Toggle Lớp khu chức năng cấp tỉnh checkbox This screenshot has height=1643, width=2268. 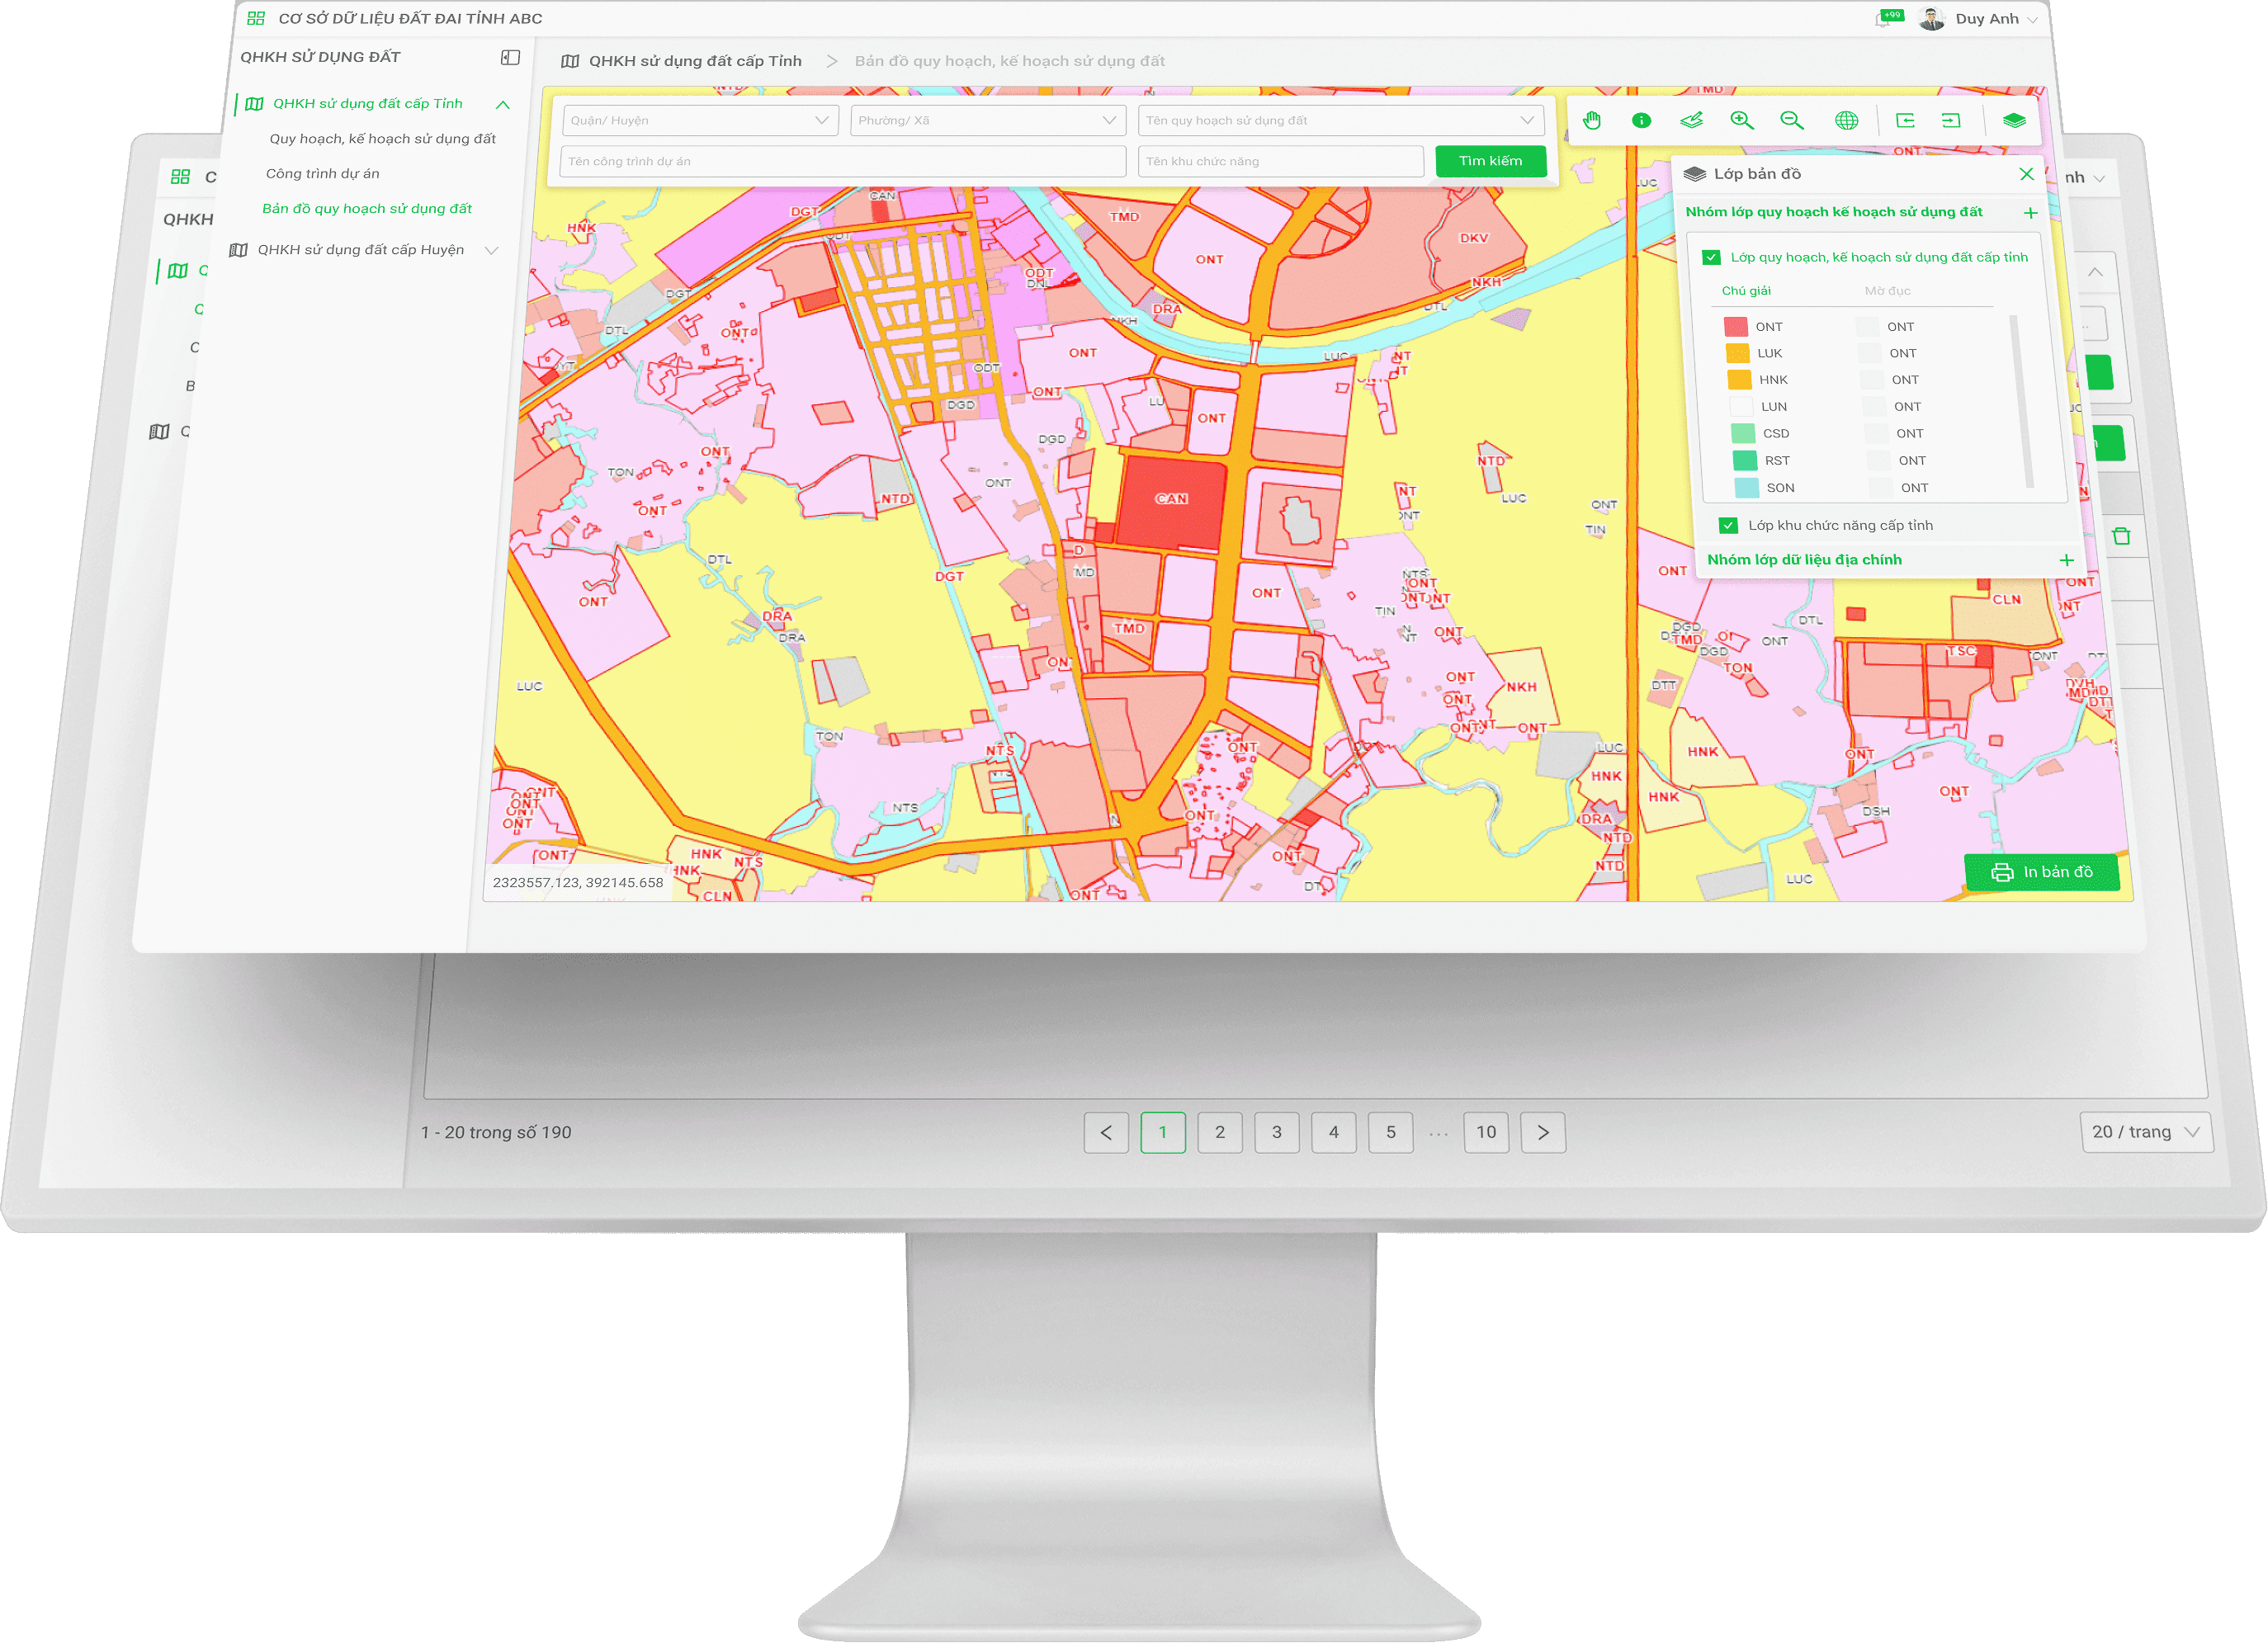[x=1728, y=525]
